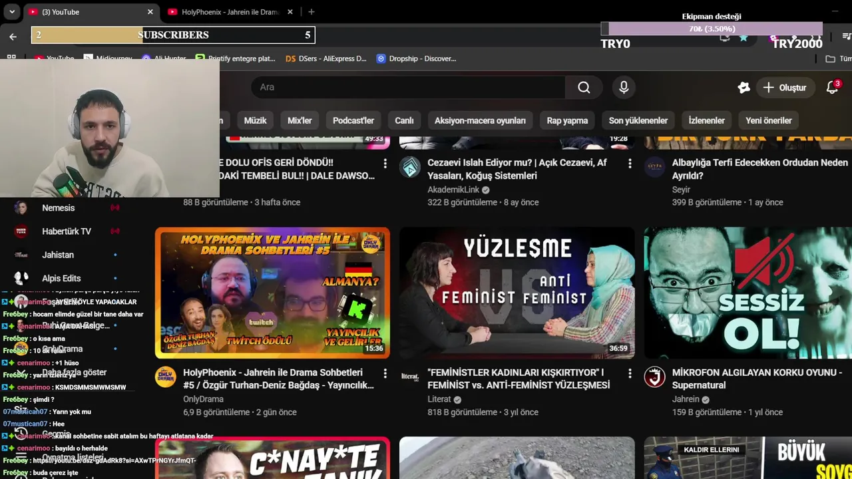Open OnlyDrama channel avatar under the video
The width and height of the screenshot is (852, 479).
click(166, 377)
